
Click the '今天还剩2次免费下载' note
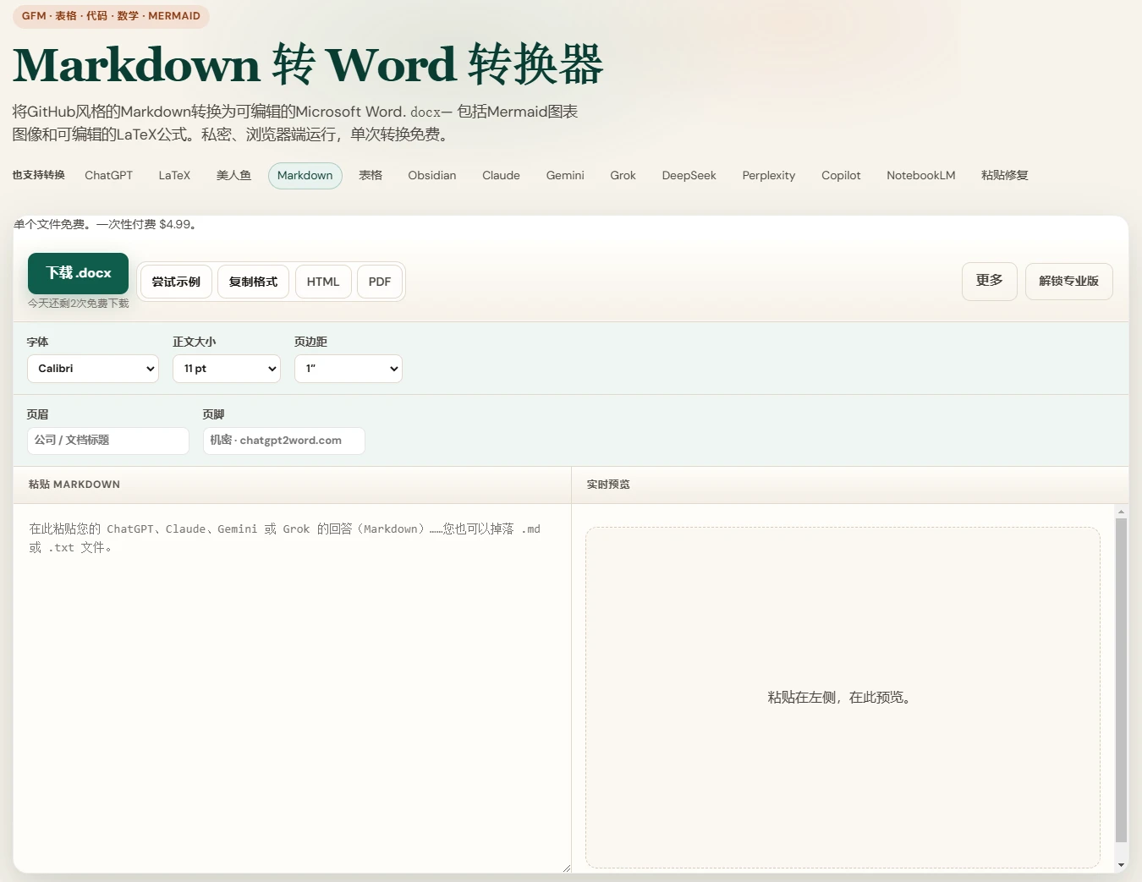pos(78,304)
